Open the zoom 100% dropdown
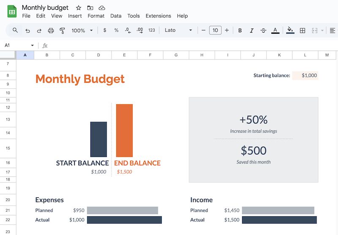The width and height of the screenshot is (338, 235). (x=82, y=30)
